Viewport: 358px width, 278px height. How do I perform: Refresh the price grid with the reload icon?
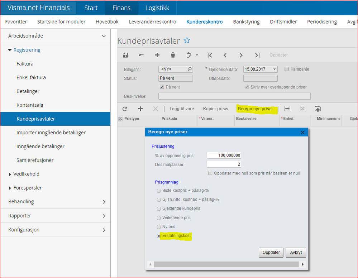click(x=125, y=109)
